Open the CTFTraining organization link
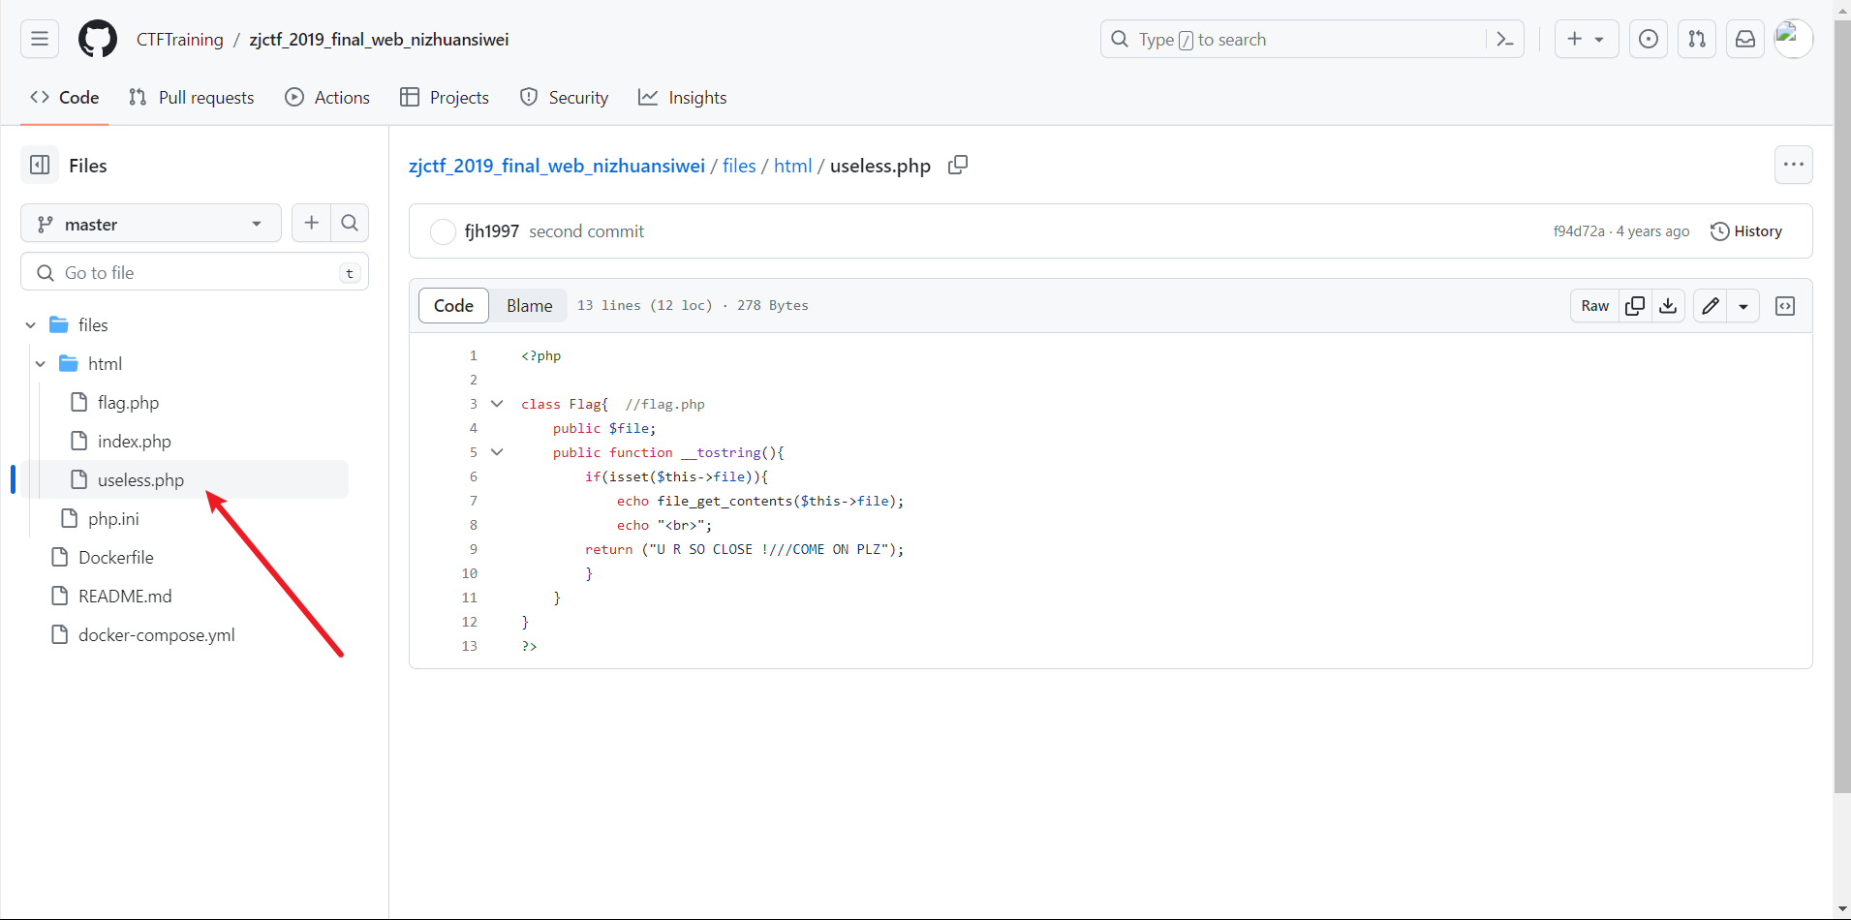1851x920 pixels. [180, 40]
